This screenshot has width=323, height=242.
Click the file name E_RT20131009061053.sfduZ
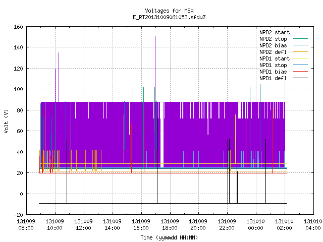coord(169,17)
